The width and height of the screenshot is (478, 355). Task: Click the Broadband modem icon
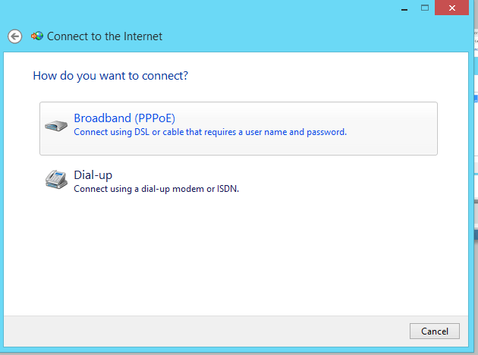click(55, 125)
